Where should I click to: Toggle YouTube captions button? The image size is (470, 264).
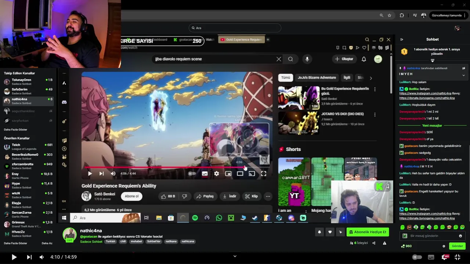click(205, 173)
